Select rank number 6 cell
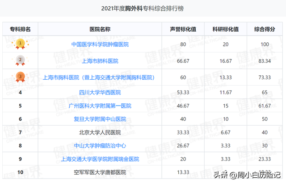The width and height of the screenshot is (286, 184). [20, 119]
